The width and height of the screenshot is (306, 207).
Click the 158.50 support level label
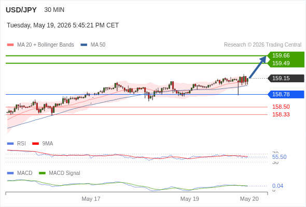coord(281,107)
